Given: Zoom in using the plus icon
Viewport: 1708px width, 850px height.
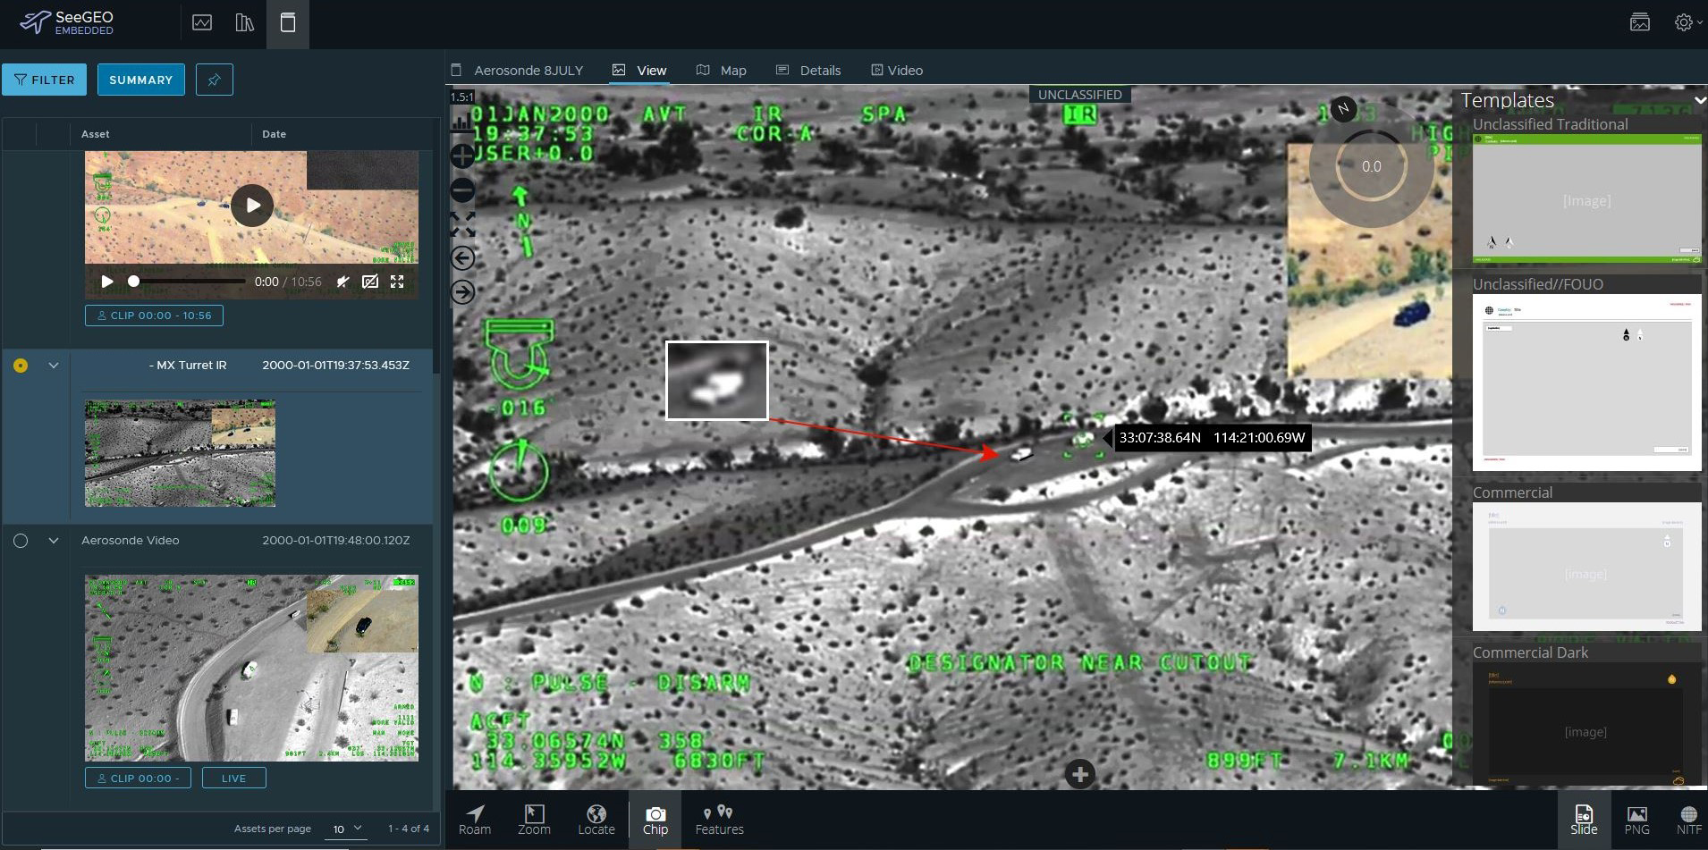Looking at the screenshot, I should (x=462, y=156).
